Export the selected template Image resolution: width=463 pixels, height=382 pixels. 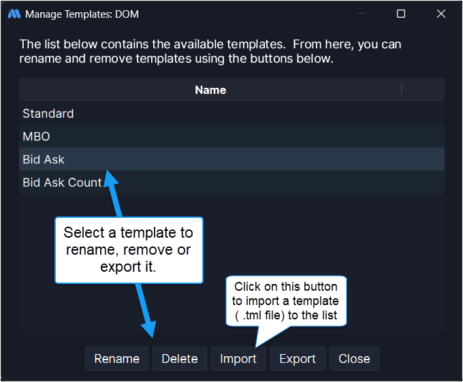click(298, 359)
